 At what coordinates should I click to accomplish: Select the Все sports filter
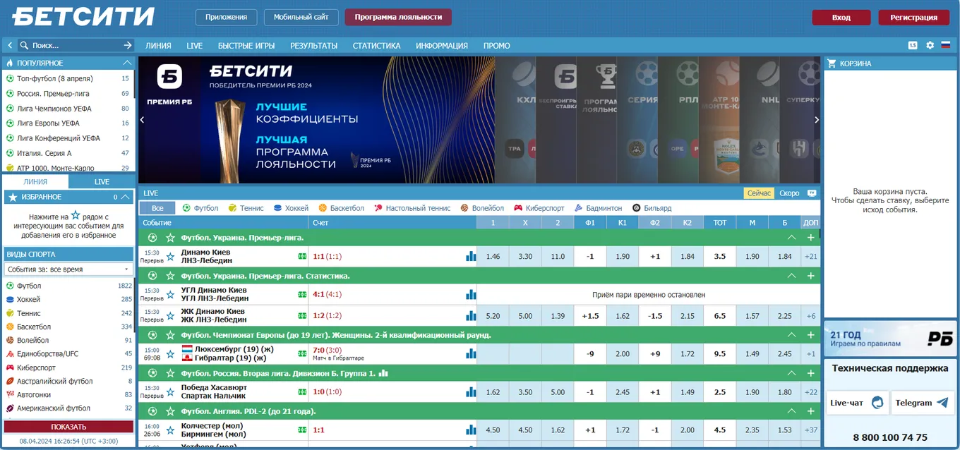click(157, 208)
